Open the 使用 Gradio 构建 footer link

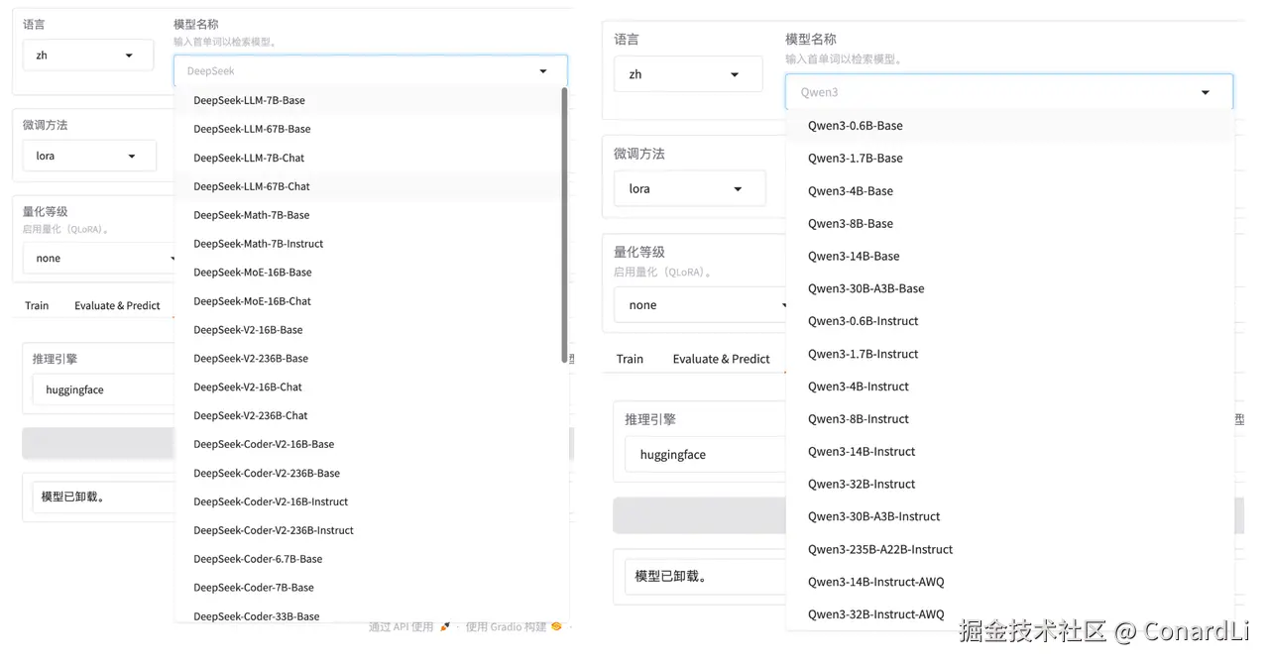point(506,627)
